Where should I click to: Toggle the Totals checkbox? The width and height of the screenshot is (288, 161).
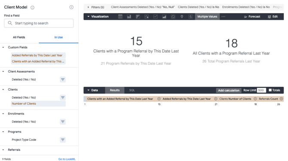pos(270,90)
